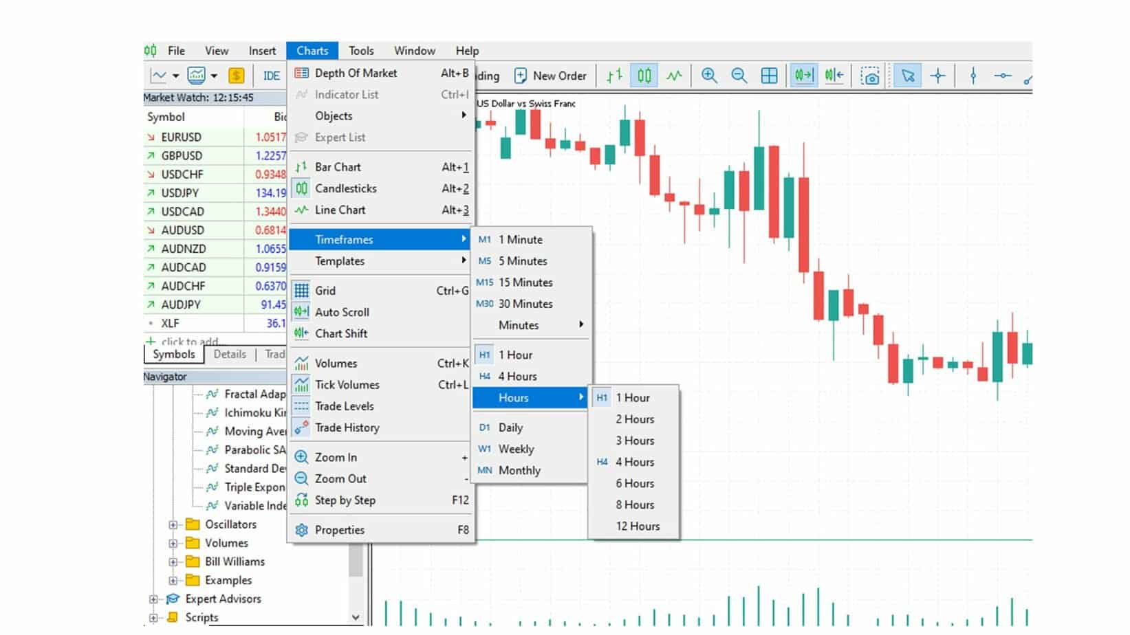
Task: Click toolbar zoom in magnifier
Action: pos(709,76)
